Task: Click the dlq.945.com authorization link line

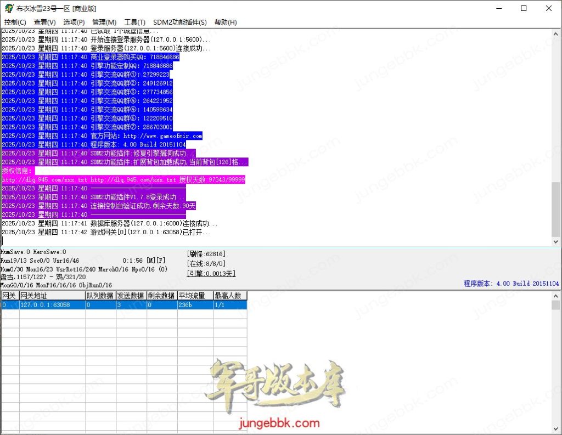Action: [123, 179]
